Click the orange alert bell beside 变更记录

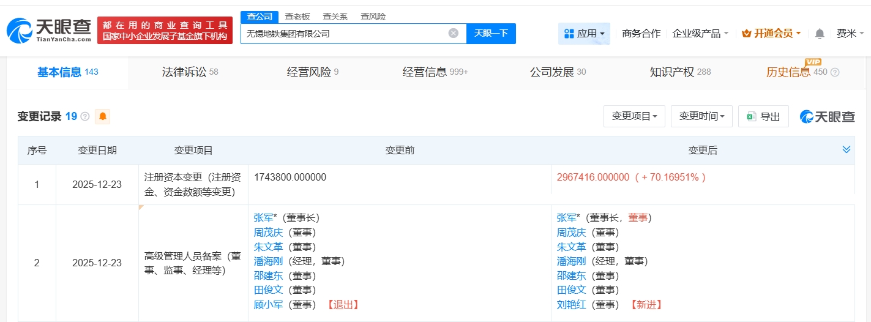103,116
